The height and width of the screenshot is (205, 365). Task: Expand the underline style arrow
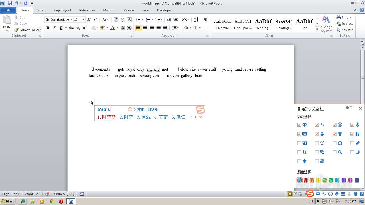[66, 28]
